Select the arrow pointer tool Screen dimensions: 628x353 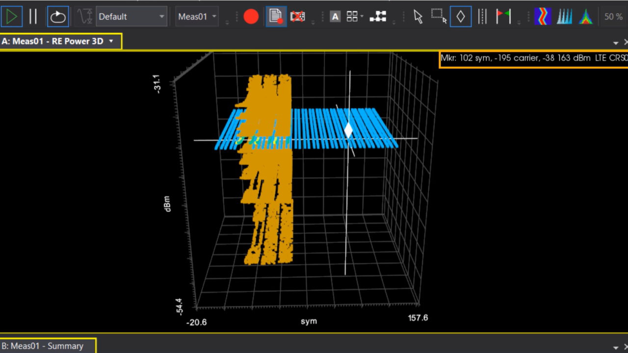(418, 16)
